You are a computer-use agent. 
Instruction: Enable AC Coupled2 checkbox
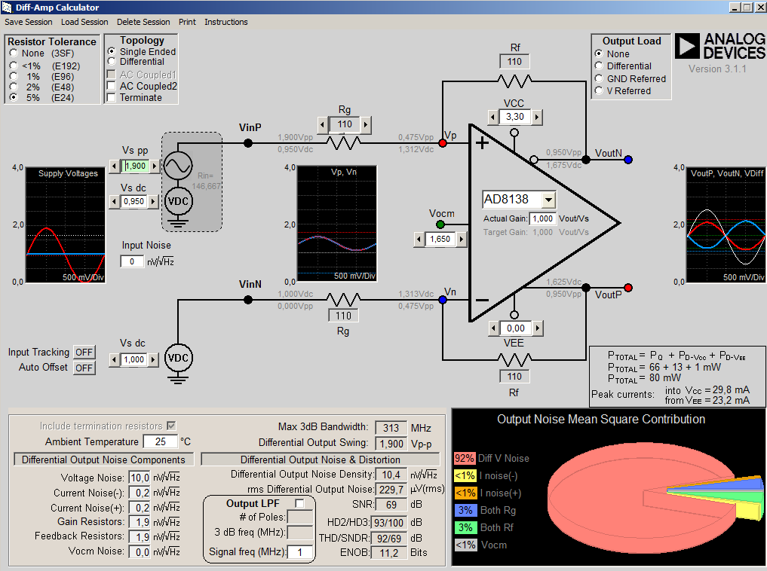(112, 86)
